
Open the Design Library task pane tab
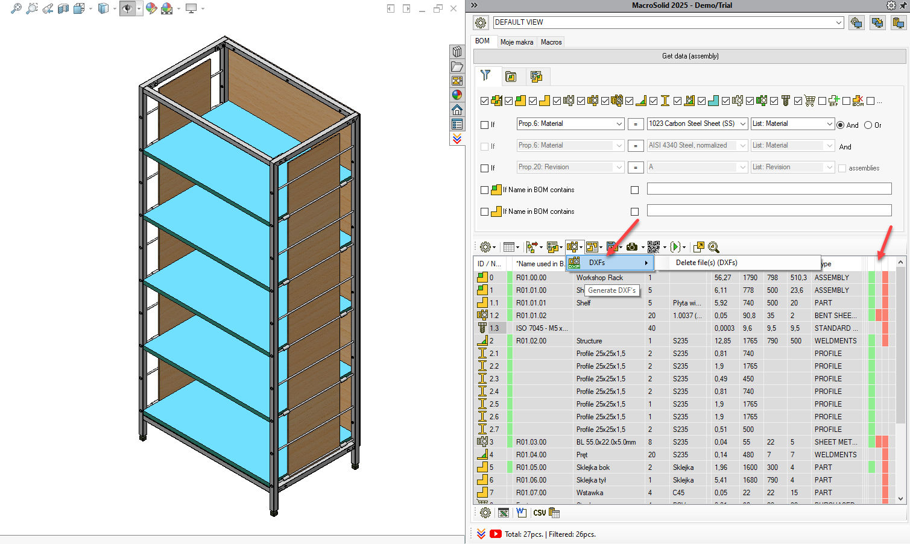(x=457, y=52)
